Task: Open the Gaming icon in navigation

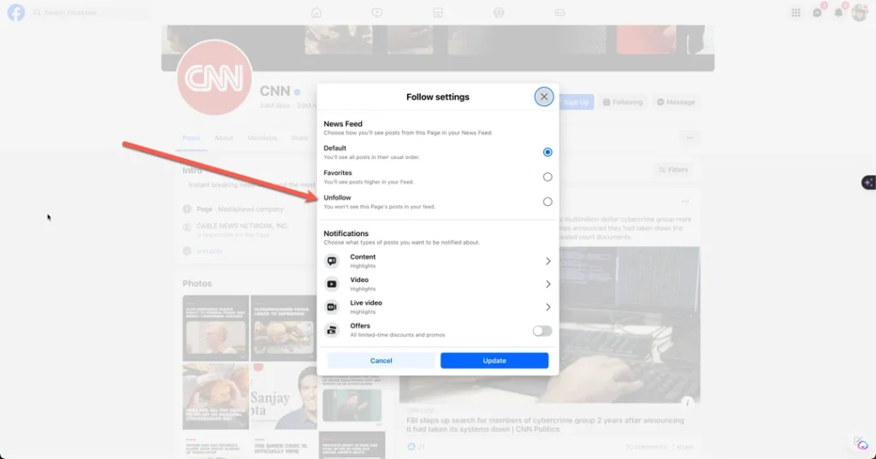Action: [559, 12]
